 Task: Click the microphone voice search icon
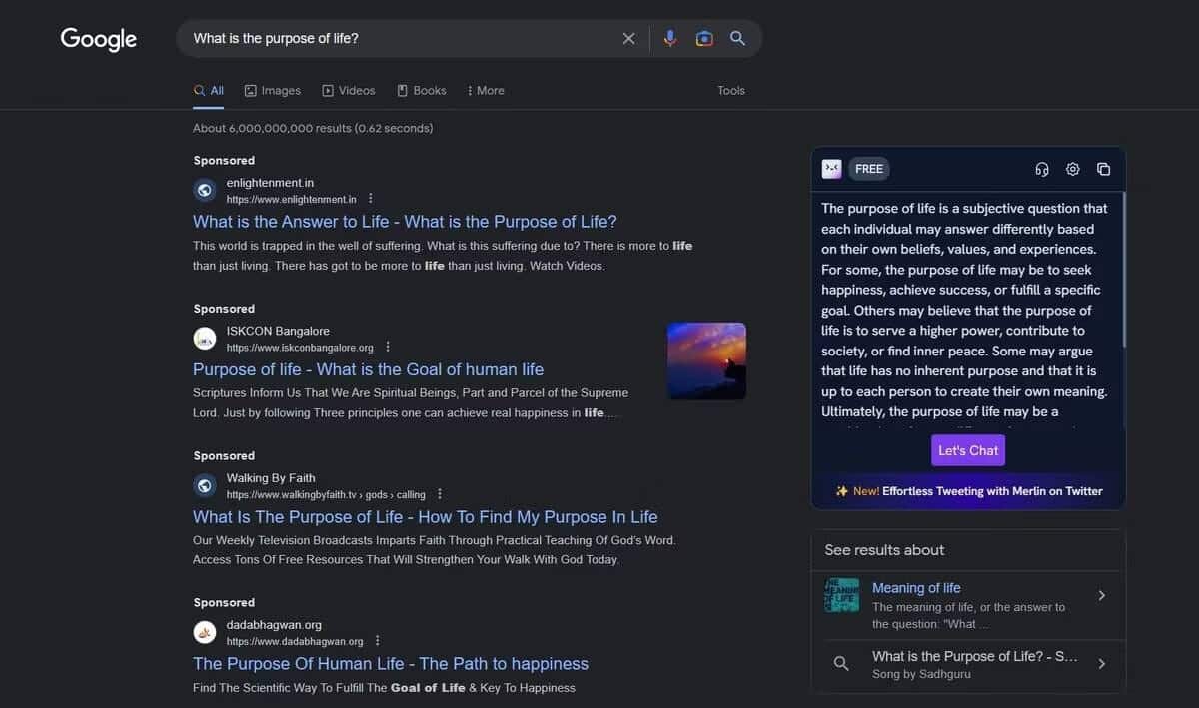coord(669,39)
